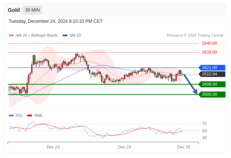Click the RSI legend label
Viewport: 231px width, 158px height.
tap(19, 116)
